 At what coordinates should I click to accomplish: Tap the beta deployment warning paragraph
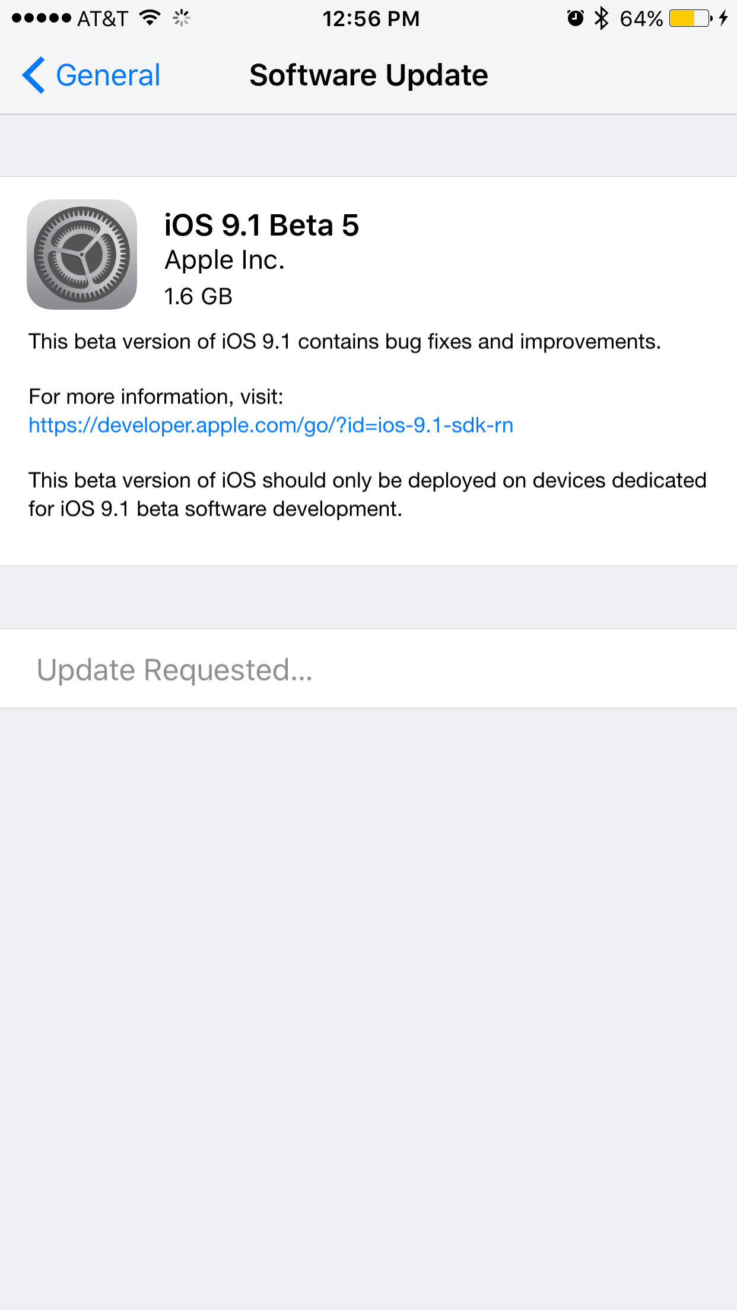pos(367,494)
